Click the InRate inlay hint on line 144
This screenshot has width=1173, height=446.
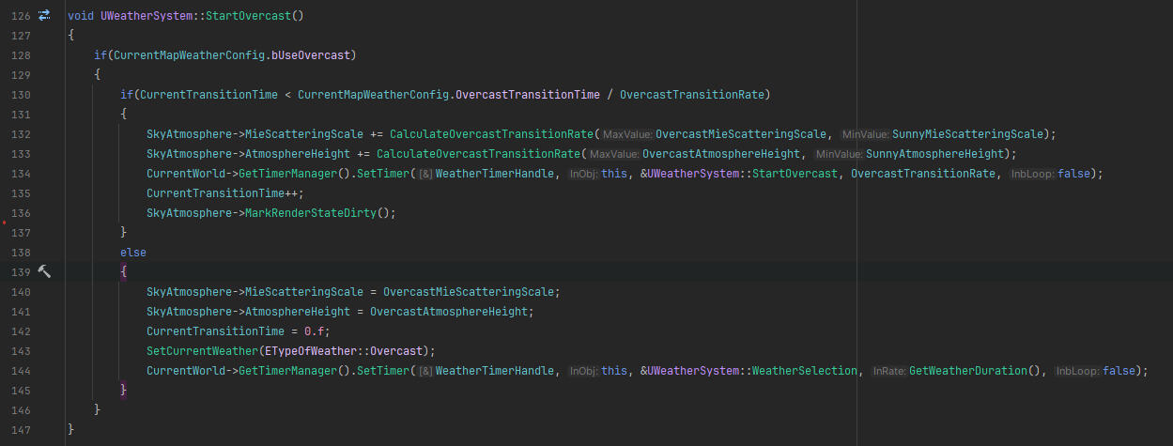point(887,371)
